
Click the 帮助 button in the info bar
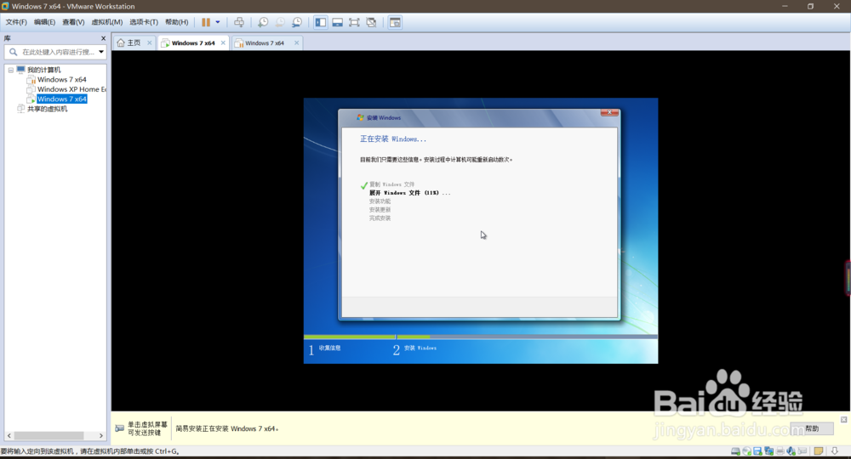point(812,428)
